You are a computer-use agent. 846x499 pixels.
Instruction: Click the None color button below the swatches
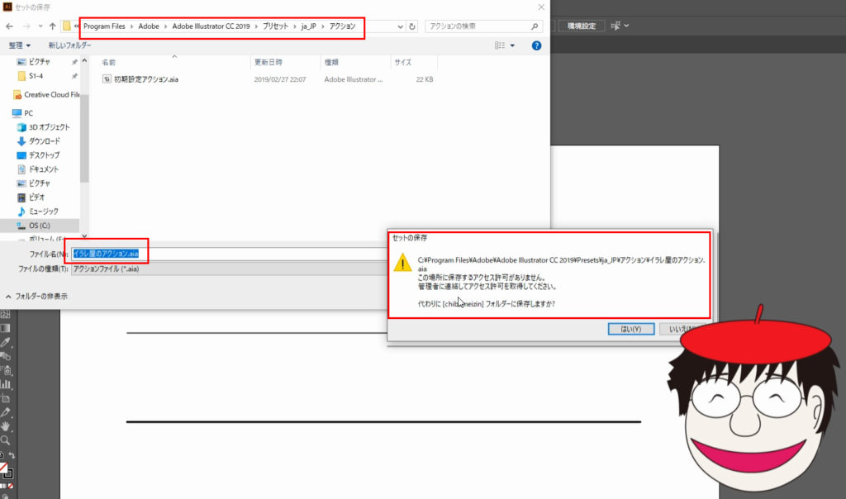[x=10, y=486]
